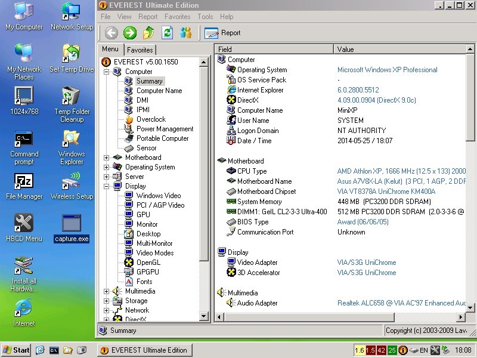Click the Microsoft Windows XP Professional link

387,70
